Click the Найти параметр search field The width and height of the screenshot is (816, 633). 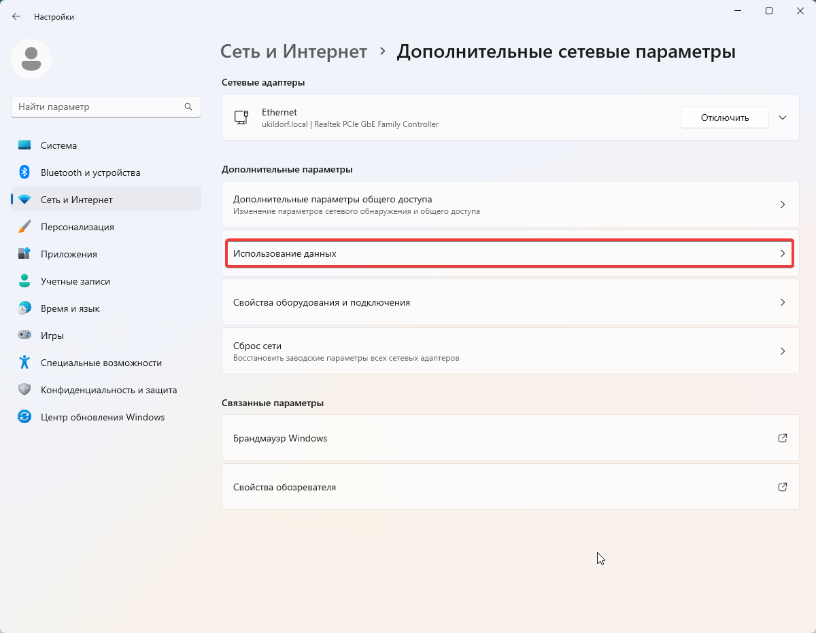(106, 107)
